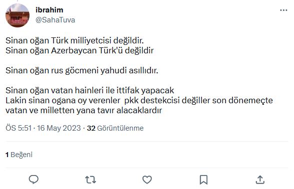Open the ibrahim display name link

(x=49, y=10)
